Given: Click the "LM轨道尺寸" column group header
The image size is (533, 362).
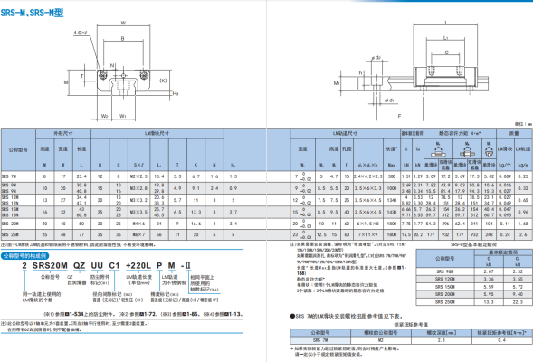Looking at the screenshot, I should click(345, 134).
